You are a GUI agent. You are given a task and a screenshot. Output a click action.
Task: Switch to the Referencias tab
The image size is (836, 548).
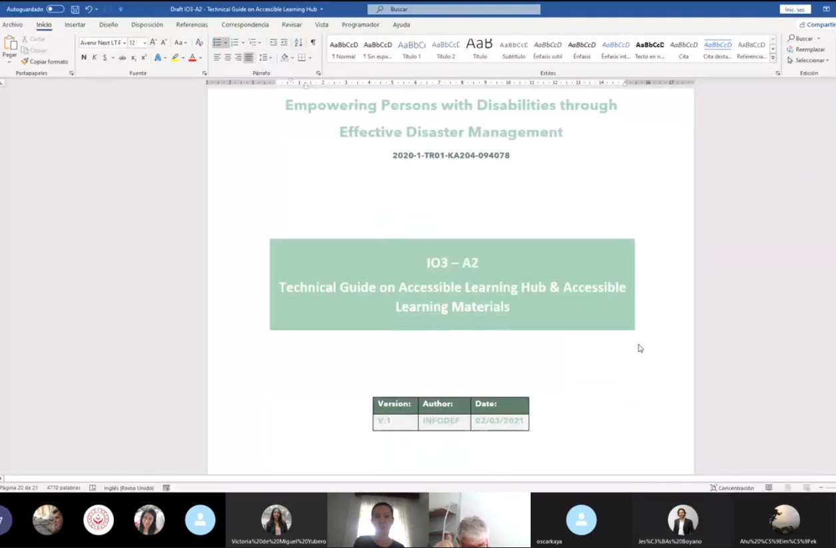point(192,25)
